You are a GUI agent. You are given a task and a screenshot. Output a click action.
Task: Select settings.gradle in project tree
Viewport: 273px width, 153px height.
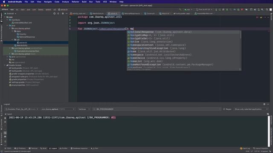[x=18, y=82]
